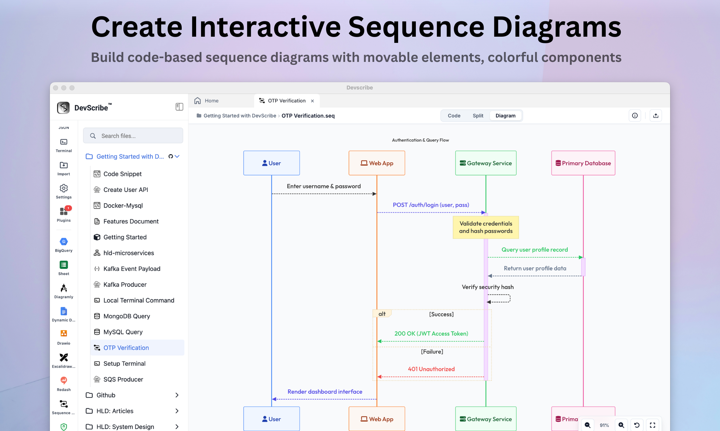The height and width of the screenshot is (431, 720).
Task: Click the 200 OK (JWT Access Token) label
Action: (431, 334)
